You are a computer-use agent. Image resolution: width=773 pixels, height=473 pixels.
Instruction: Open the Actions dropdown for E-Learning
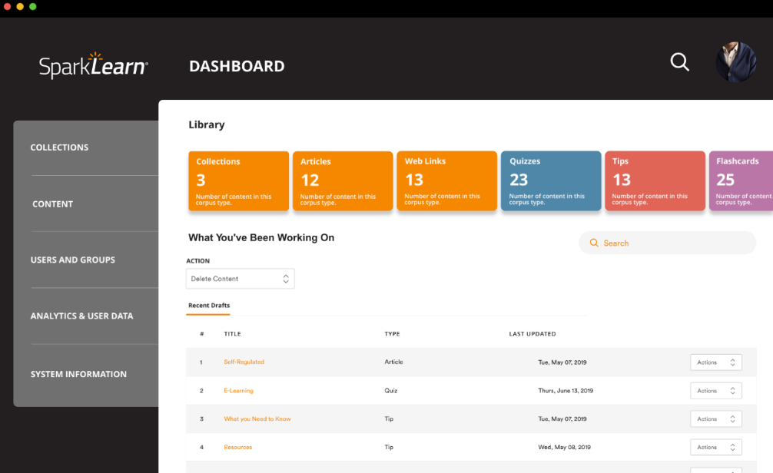715,390
